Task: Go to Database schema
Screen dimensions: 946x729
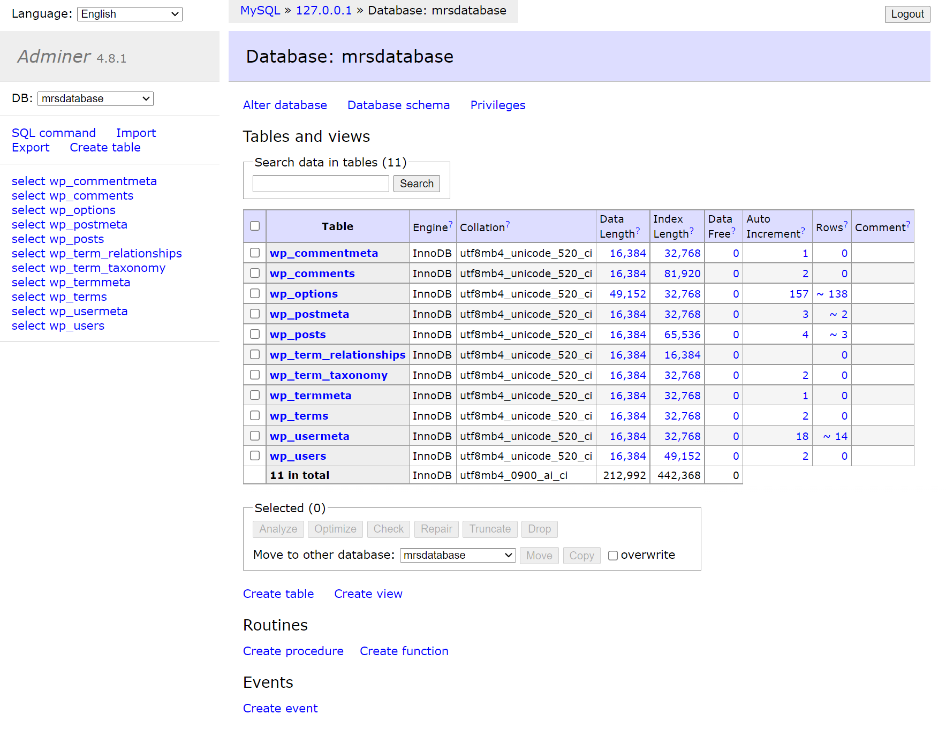Action: click(x=398, y=105)
